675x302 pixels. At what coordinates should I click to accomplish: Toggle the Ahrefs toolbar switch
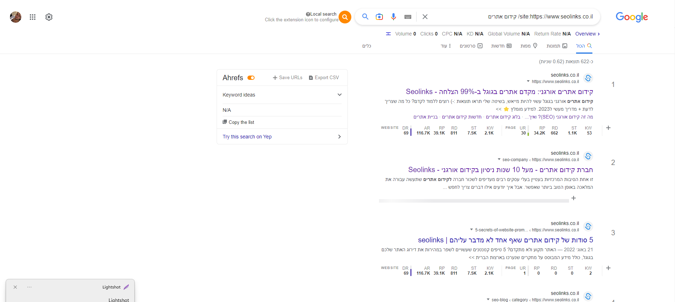(x=251, y=78)
